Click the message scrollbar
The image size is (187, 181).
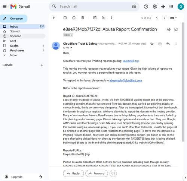click(183, 82)
